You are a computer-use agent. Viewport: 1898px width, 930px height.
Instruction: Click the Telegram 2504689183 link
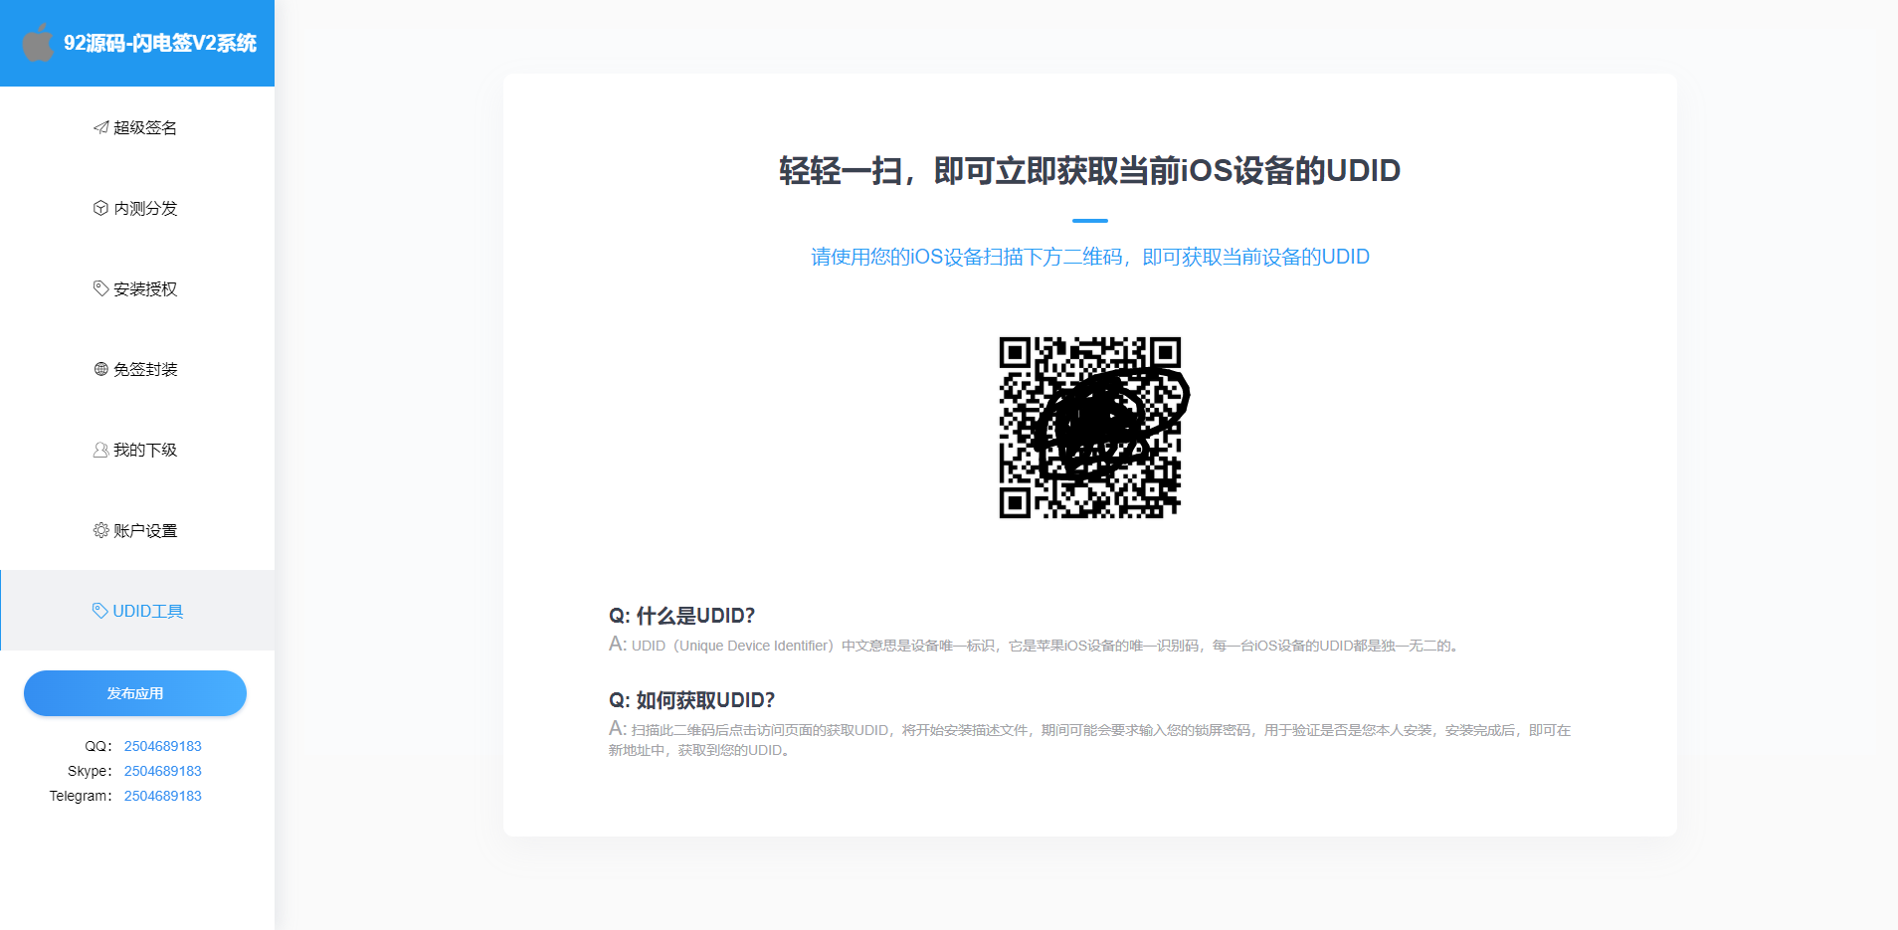point(163,796)
